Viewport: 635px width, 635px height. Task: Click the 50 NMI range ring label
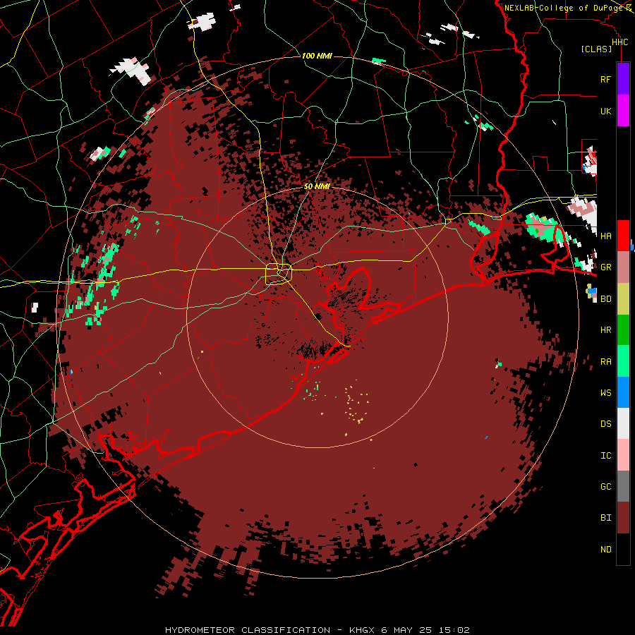tap(317, 186)
